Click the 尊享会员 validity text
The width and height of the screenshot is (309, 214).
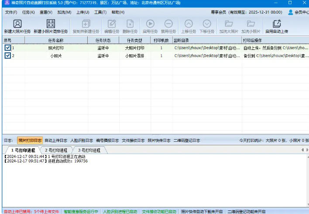point(247,12)
